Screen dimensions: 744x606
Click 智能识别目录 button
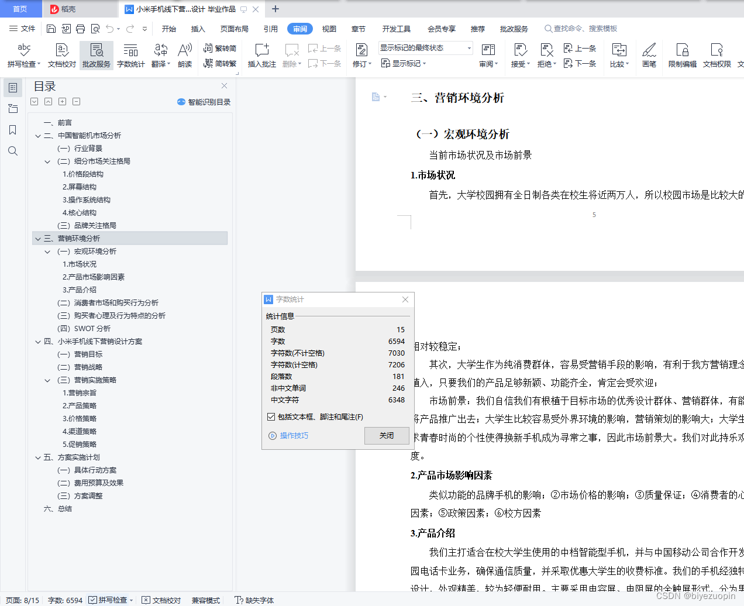coord(204,102)
